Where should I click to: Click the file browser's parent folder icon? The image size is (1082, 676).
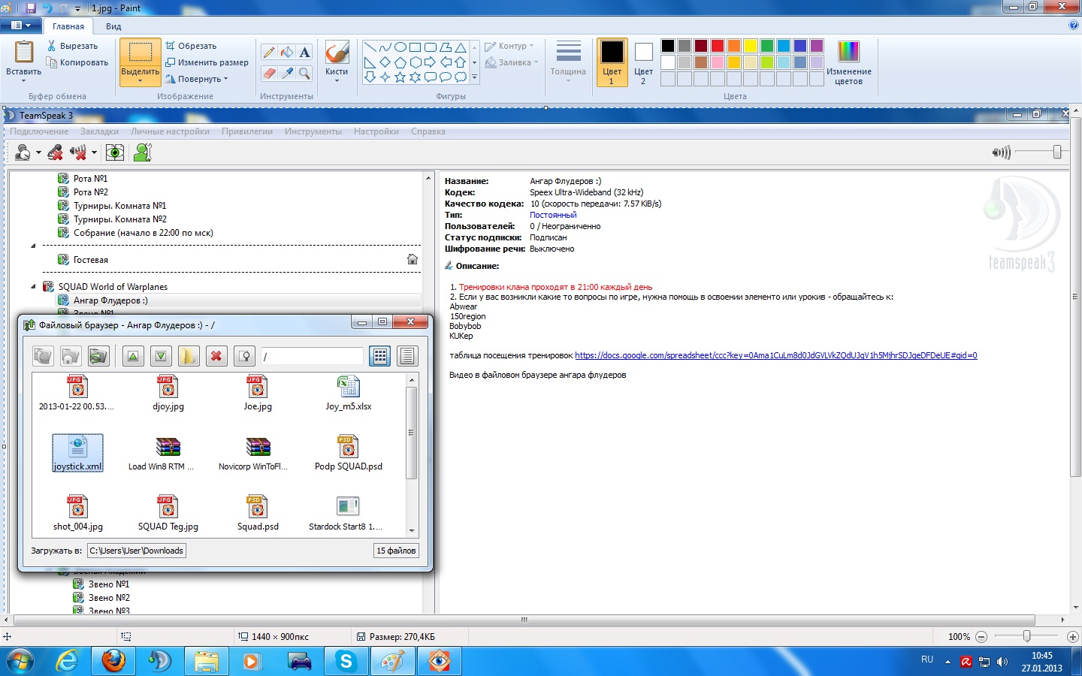[43, 356]
